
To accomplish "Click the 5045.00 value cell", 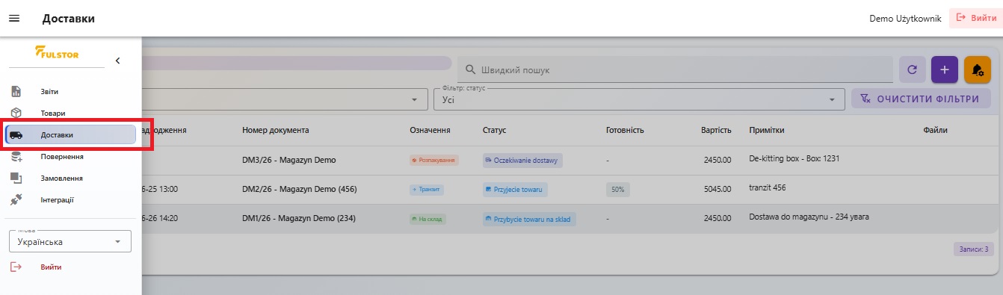I will (x=717, y=189).
